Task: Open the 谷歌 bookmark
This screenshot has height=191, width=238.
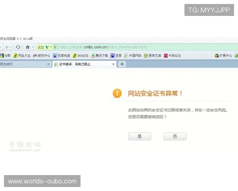Action: (x=6, y=56)
